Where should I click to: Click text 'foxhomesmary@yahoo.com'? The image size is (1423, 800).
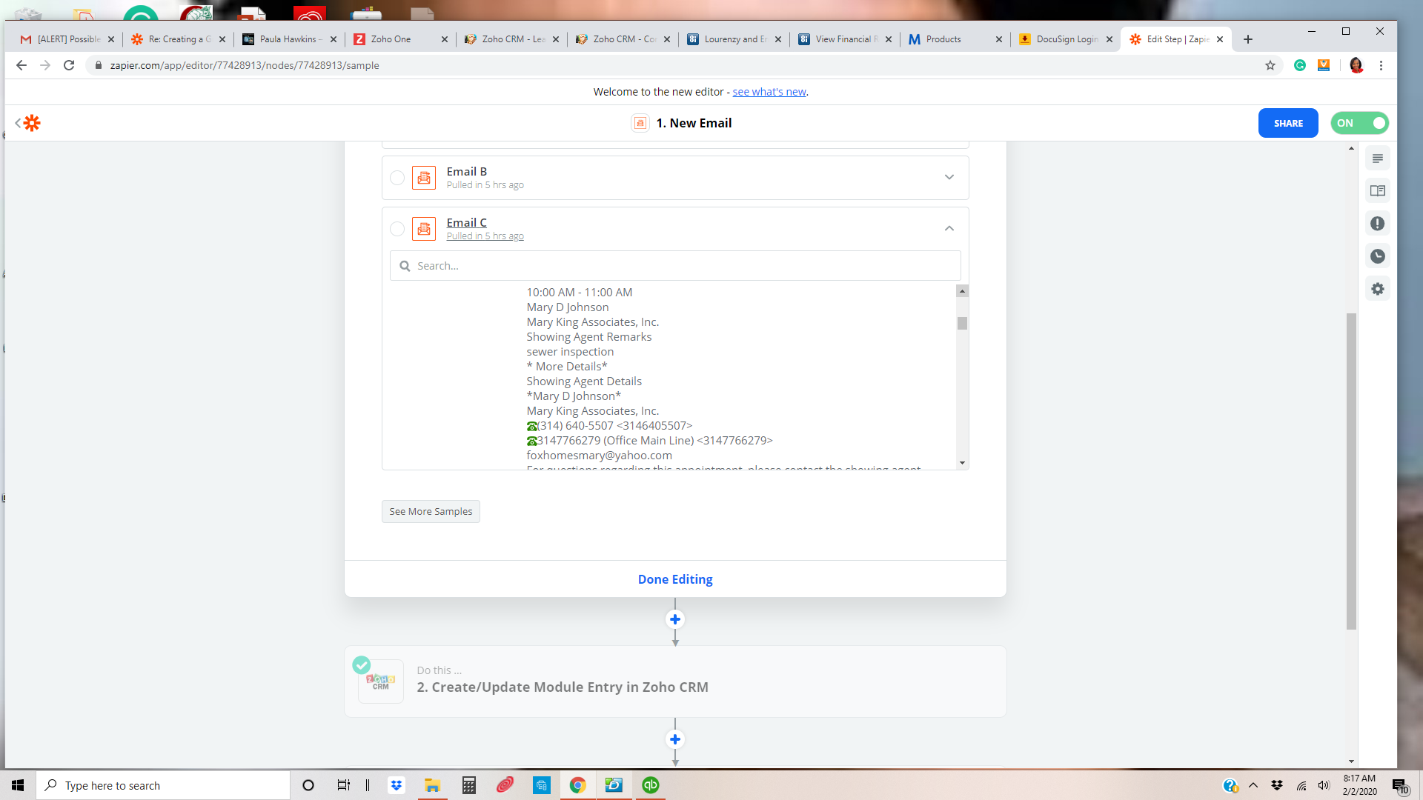599,456
